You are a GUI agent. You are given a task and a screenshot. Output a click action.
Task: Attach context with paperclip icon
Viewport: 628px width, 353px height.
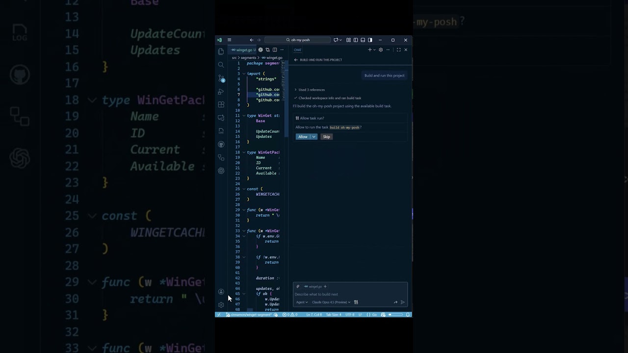point(298,286)
